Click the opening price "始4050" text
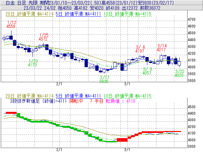 coord(65,8)
